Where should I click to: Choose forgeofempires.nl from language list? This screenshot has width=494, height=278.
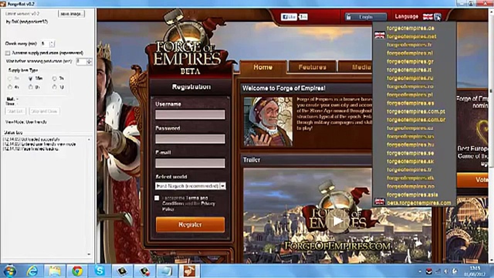[409, 53]
